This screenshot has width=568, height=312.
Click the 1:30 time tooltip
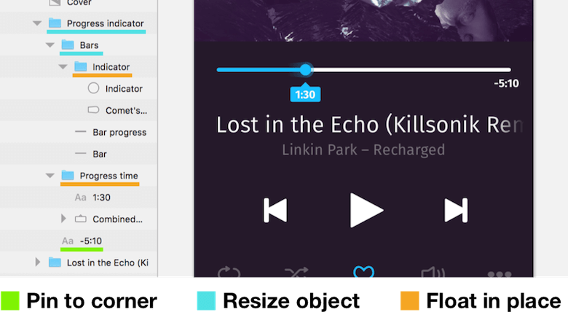pyautogui.click(x=305, y=94)
